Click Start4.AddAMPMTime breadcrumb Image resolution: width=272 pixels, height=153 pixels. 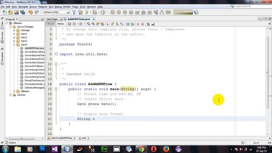click(x=62, y=138)
